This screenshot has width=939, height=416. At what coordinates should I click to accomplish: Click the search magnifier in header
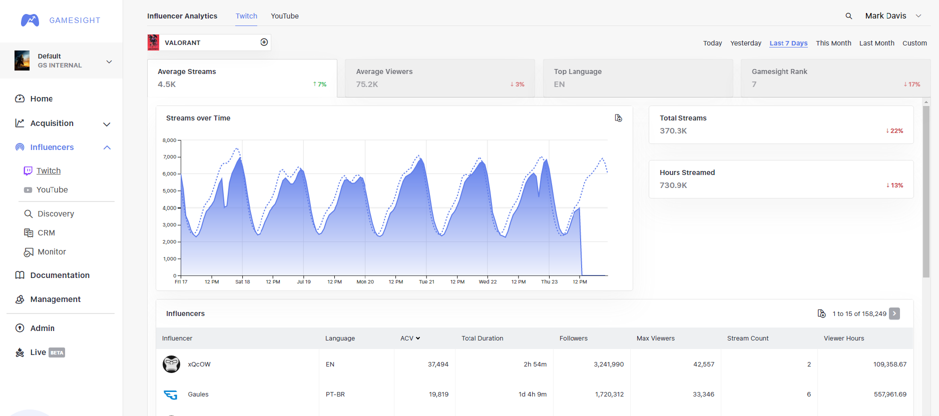pyautogui.click(x=849, y=16)
